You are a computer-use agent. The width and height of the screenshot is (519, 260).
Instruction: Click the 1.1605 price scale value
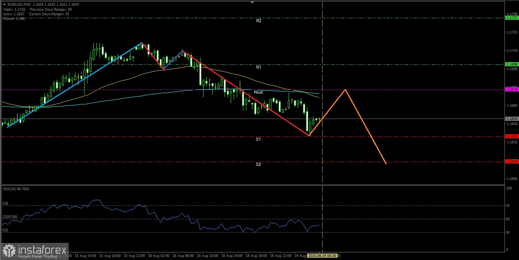point(512,178)
